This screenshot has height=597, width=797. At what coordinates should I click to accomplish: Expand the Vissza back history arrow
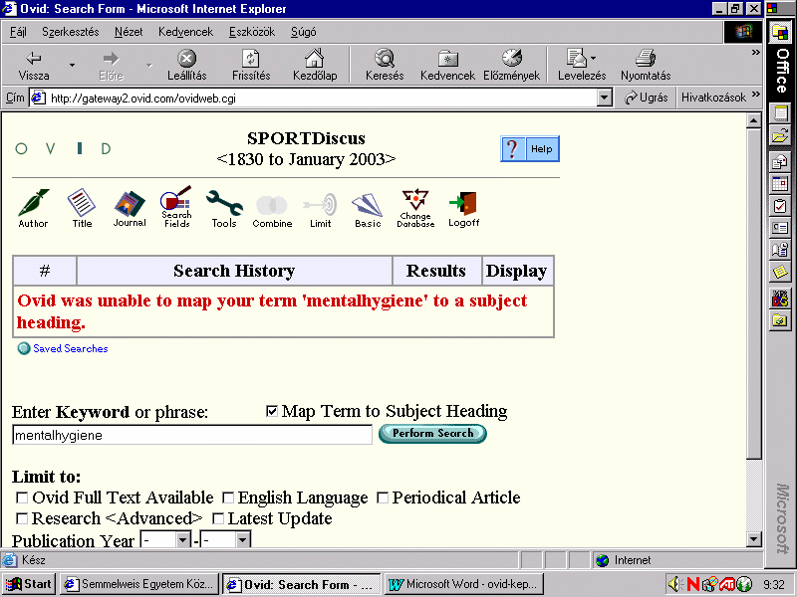click(x=72, y=65)
